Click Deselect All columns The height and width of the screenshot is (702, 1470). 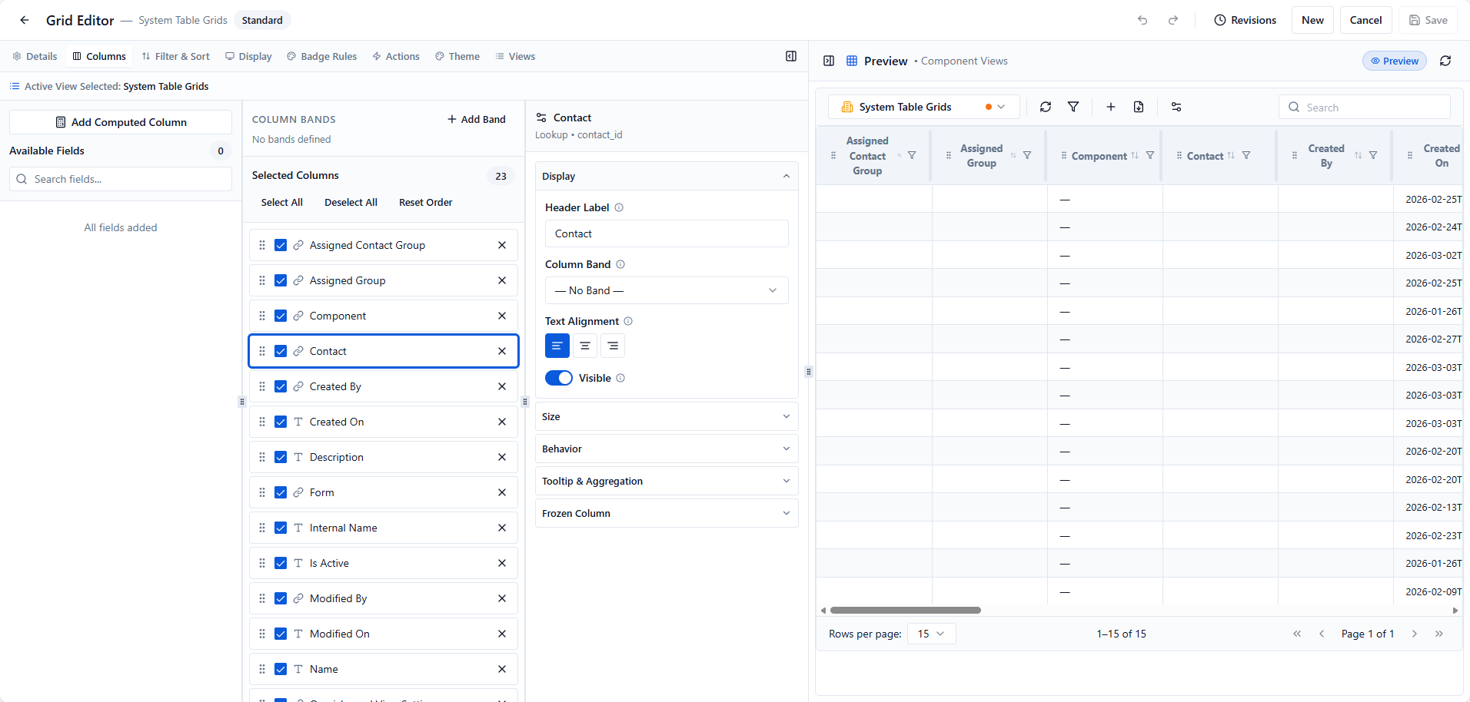pyautogui.click(x=351, y=202)
